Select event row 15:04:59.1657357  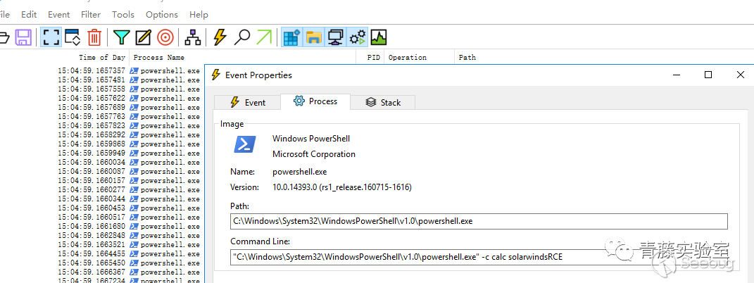pos(129,70)
